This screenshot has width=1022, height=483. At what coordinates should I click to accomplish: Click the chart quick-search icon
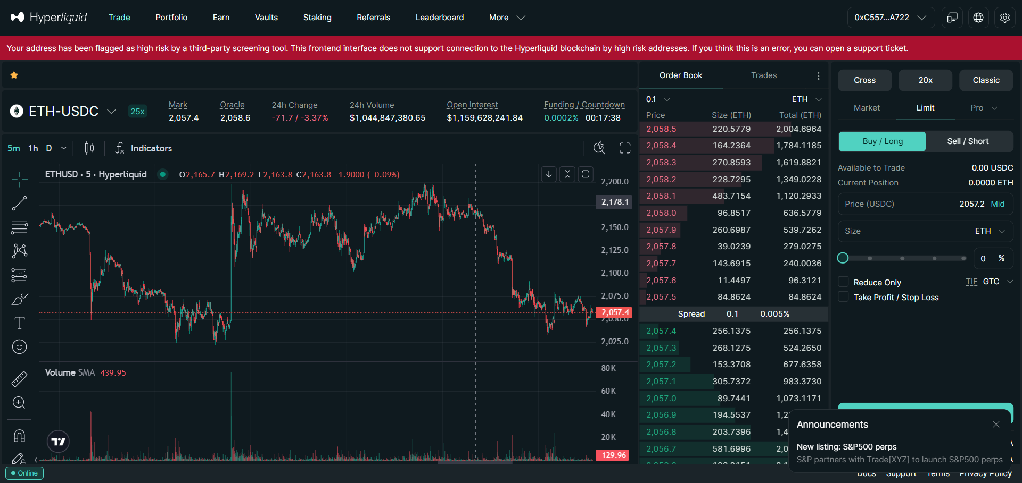(x=599, y=148)
